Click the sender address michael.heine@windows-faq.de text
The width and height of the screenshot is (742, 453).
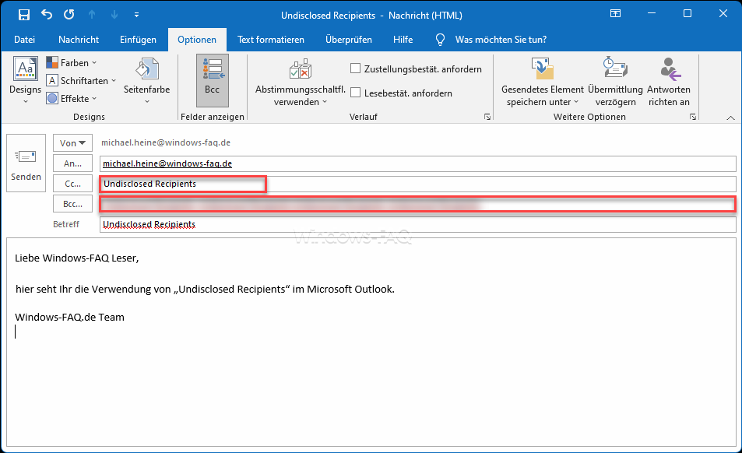(x=166, y=142)
